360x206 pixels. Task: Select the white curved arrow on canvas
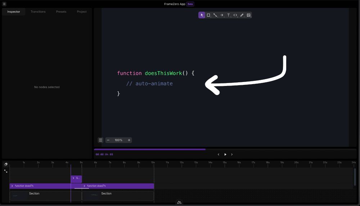[246, 75]
